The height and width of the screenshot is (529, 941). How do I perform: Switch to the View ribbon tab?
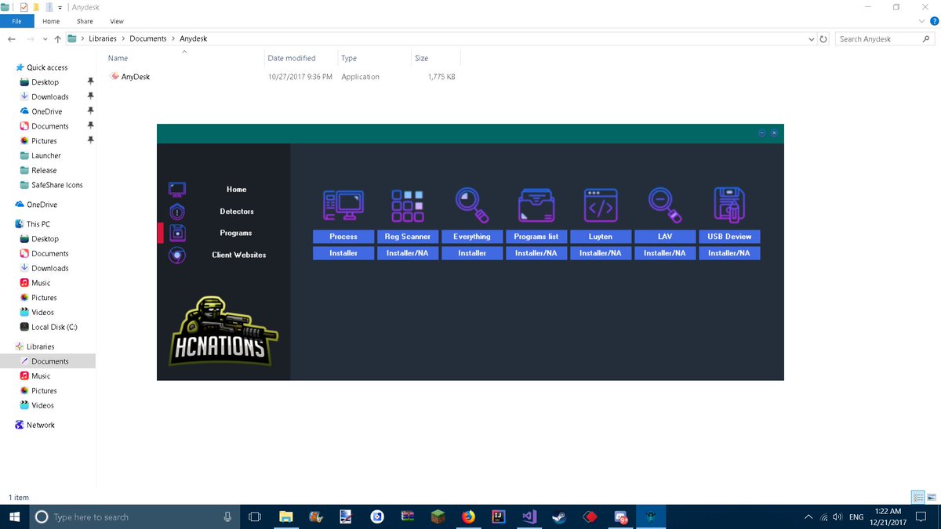pos(117,21)
